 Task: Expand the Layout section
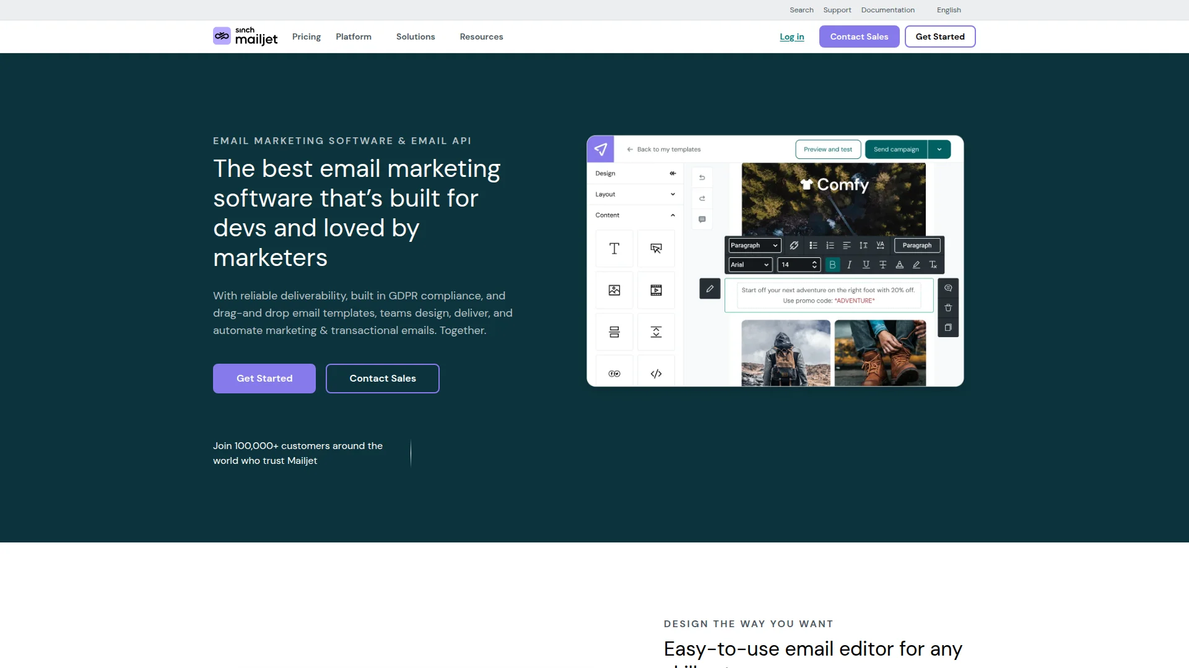tap(634, 194)
